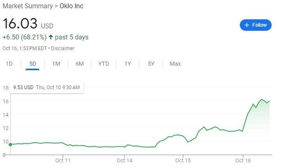284x168 pixels.
Task: Select the 5D time range tab
Action: (x=32, y=64)
